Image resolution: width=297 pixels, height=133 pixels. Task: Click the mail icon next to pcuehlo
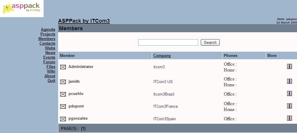63,94
